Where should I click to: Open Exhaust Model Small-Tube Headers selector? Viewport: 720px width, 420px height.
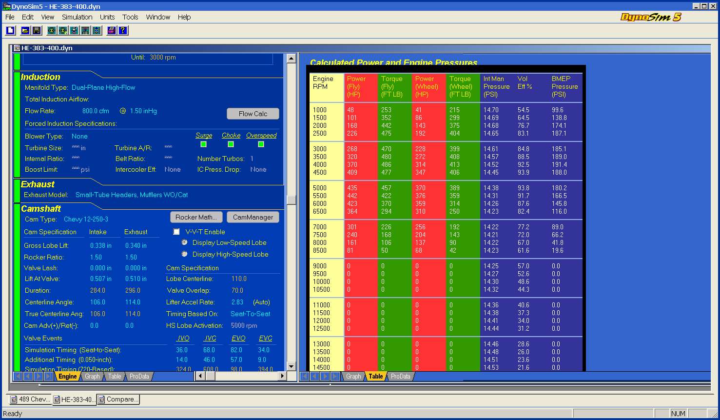pyautogui.click(x=132, y=195)
